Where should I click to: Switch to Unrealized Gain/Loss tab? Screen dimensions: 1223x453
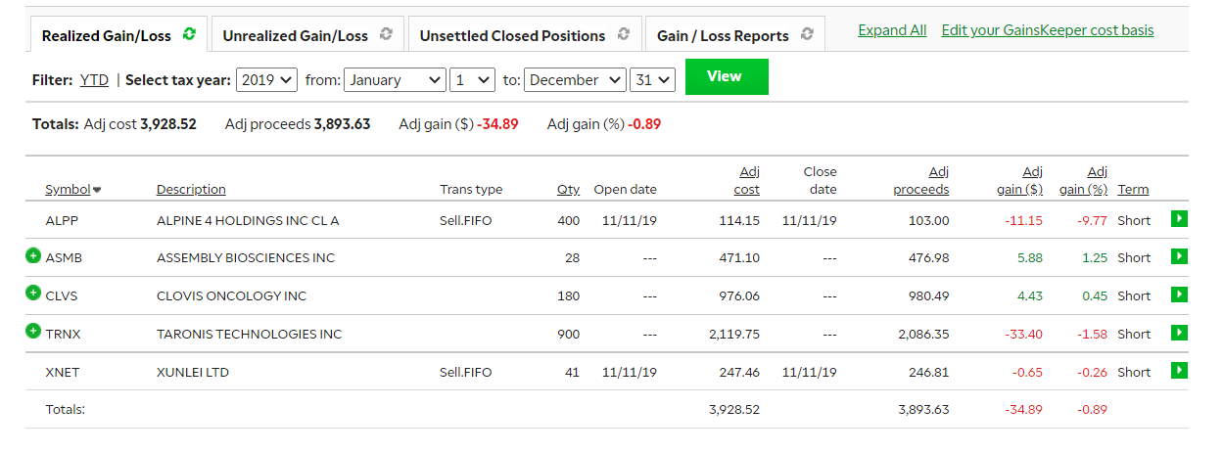click(295, 36)
